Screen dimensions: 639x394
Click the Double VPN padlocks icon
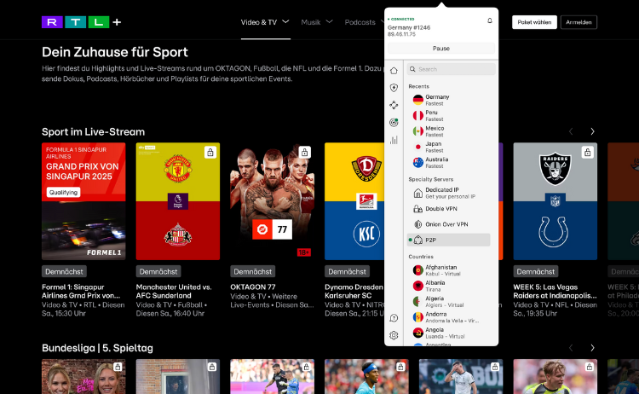click(417, 209)
